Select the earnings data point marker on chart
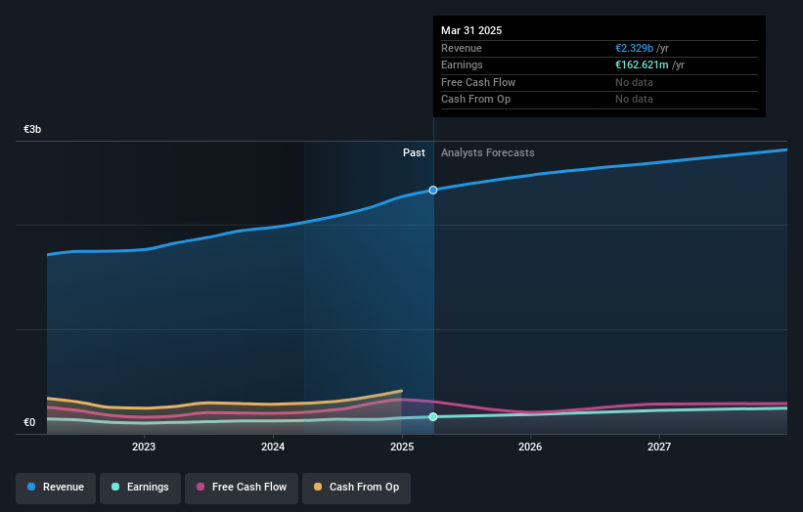Screen dimensions: 803x512 pyautogui.click(x=433, y=417)
